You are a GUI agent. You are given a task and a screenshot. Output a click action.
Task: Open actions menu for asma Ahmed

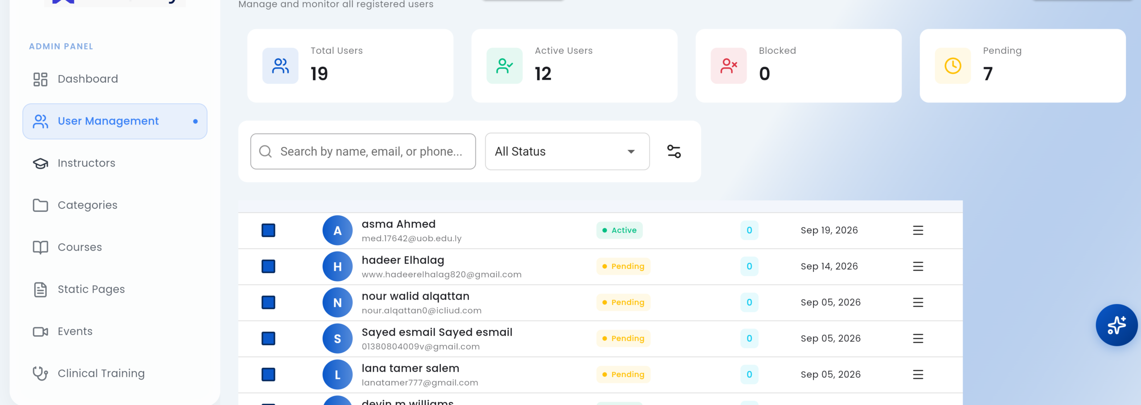click(918, 231)
